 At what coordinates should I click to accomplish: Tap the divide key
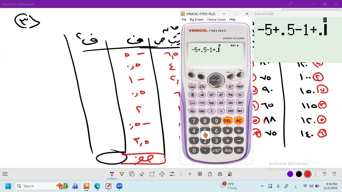239,131
